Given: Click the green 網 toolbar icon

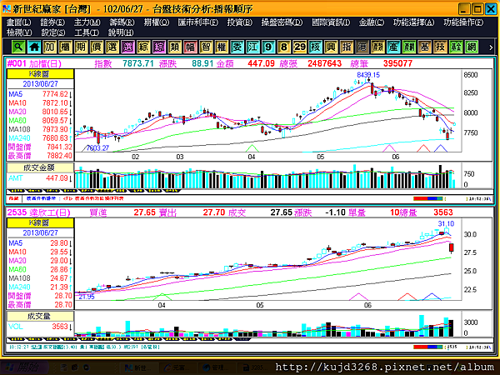Looking at the screenshot, I should (472, 47).
